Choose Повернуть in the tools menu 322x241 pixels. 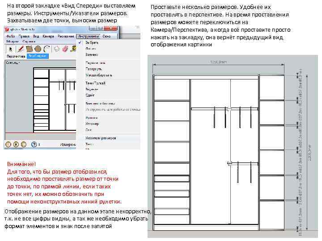[93, 69]
